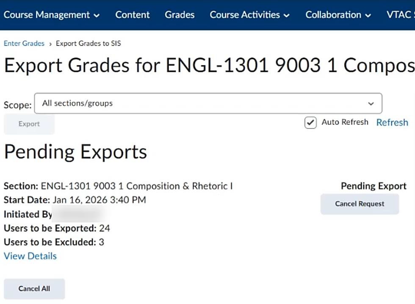Viewport: 415px width, 304px height.
Task: Open View Details for the export
Action: 30,256
